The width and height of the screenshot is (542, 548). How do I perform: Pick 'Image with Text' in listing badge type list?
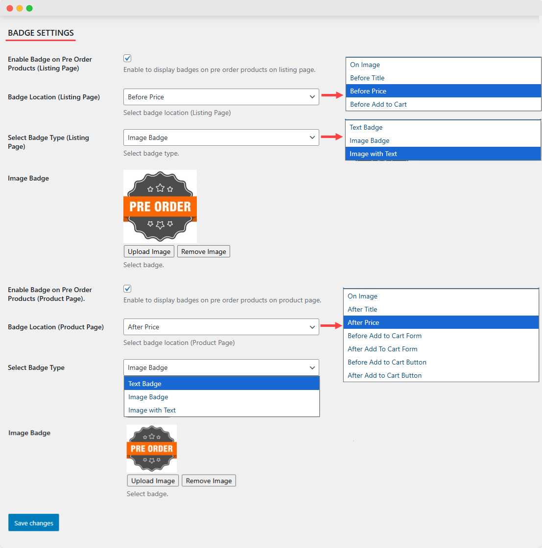point(373,154)
